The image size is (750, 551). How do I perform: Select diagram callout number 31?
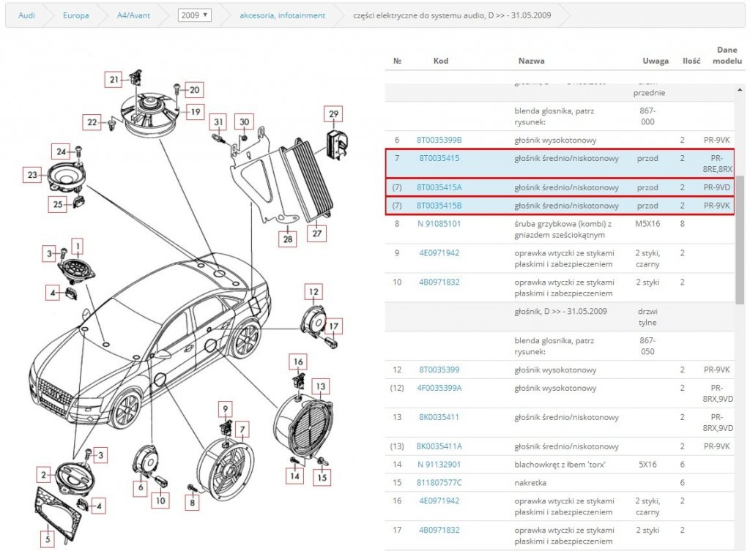coord(218,122)
